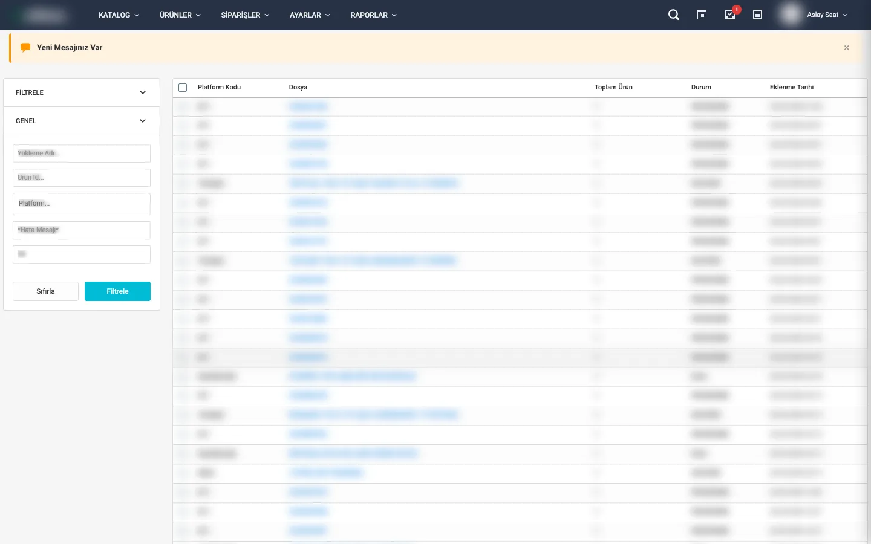The height and width of the screenshot is (544, 871).
Task: Open the KATALOG menu
Action: pyautogui.click(x=119, y=15)
